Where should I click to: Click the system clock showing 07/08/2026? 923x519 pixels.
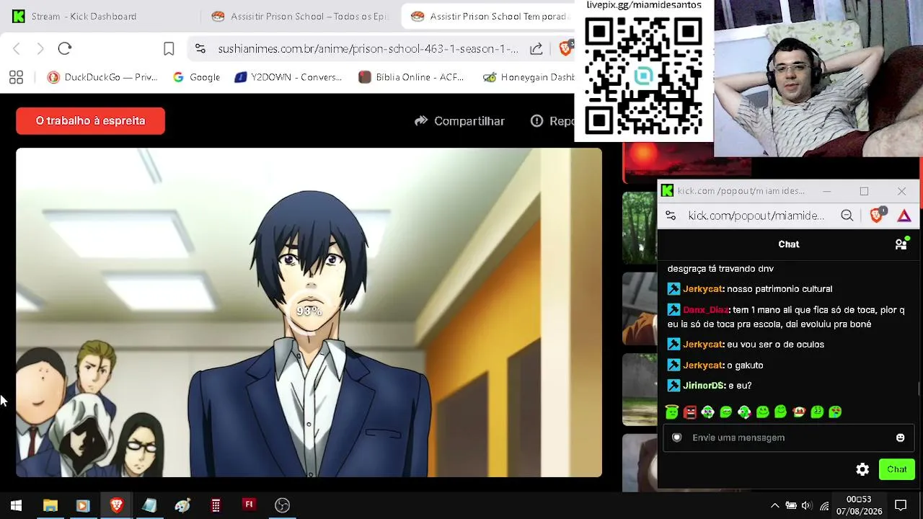[x=859, y=505]
